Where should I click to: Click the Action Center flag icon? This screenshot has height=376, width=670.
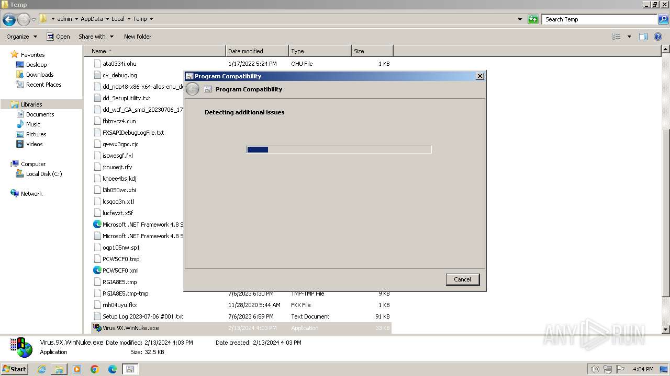point(621,369)
